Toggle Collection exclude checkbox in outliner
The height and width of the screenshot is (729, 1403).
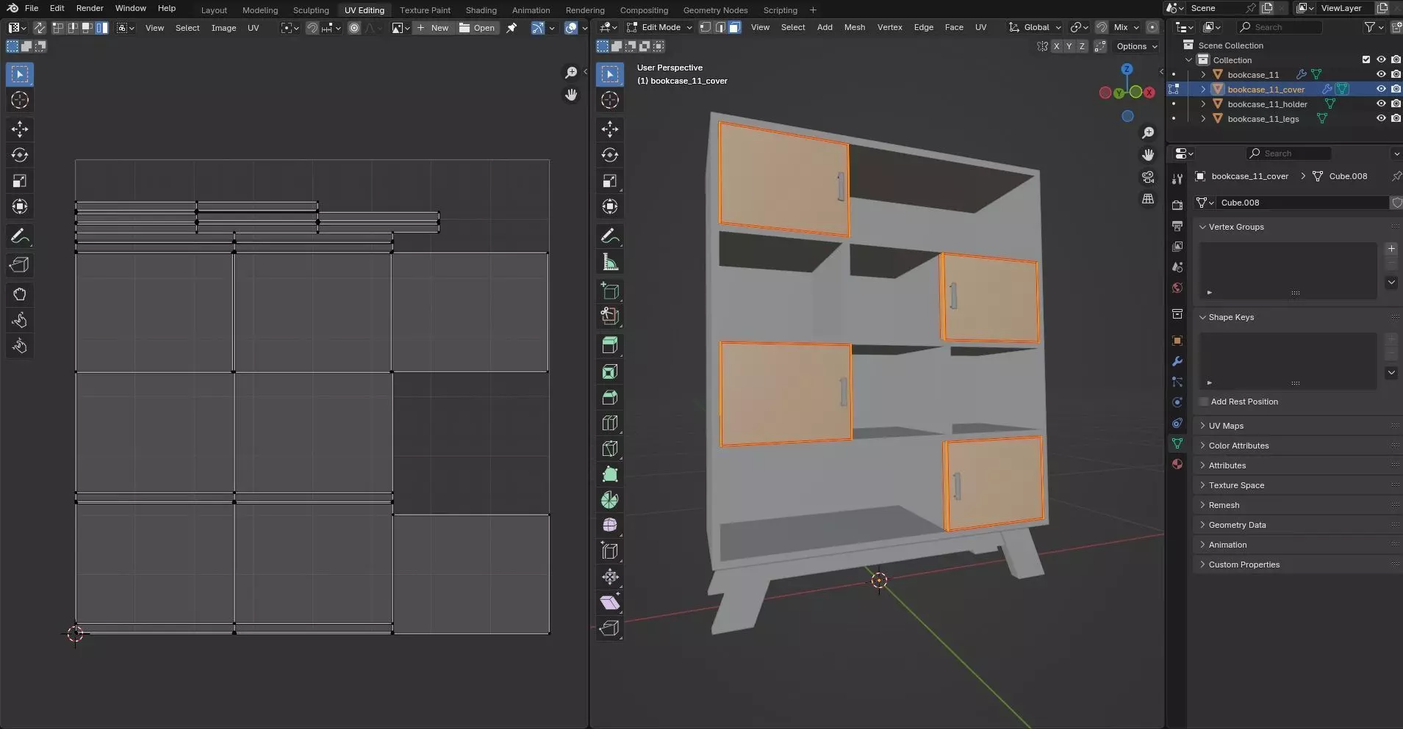[1366, 59]
